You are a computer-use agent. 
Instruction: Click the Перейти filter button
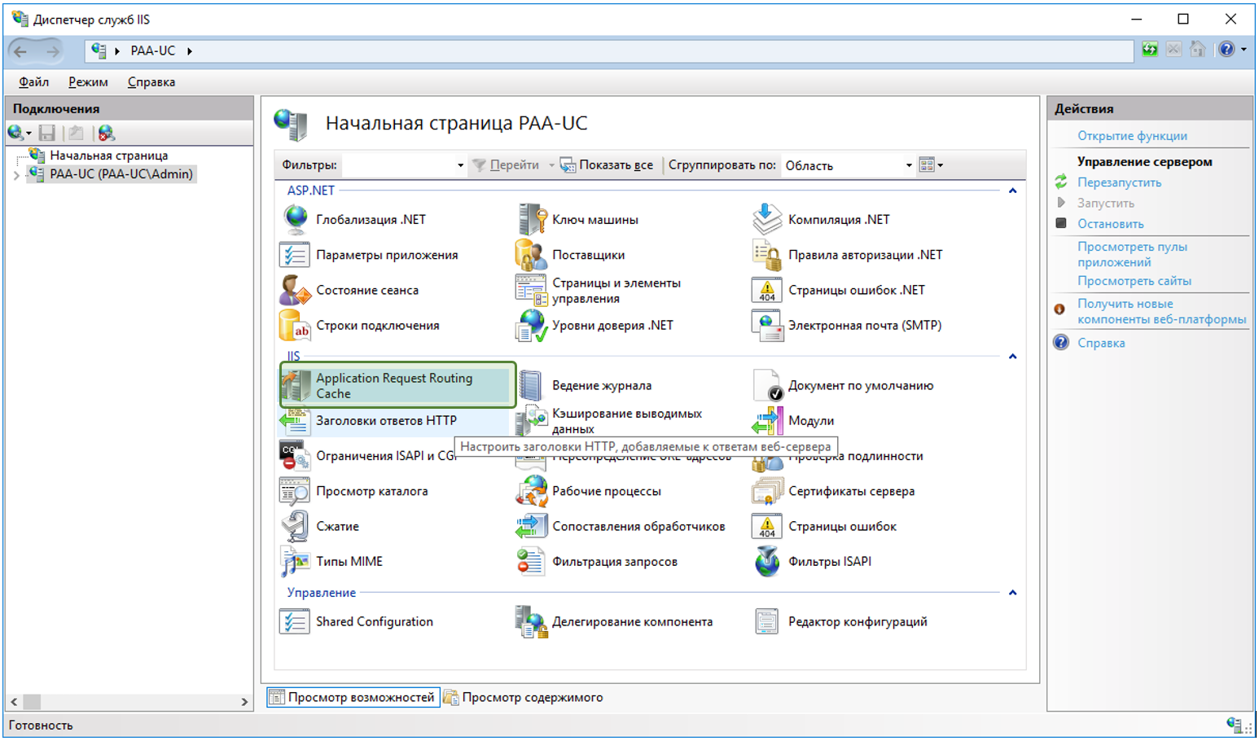[506, 165]
